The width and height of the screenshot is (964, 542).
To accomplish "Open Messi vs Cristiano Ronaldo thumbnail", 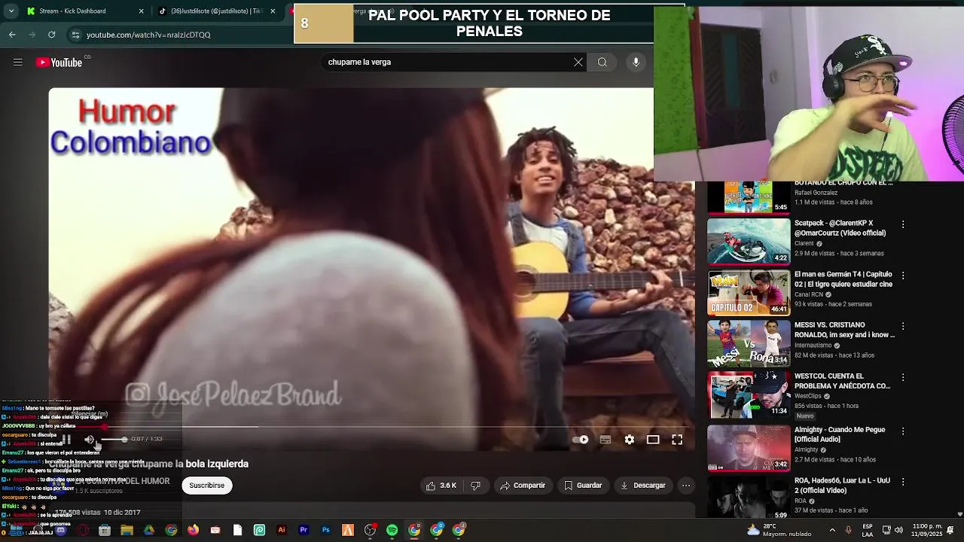I will [749, 343].
